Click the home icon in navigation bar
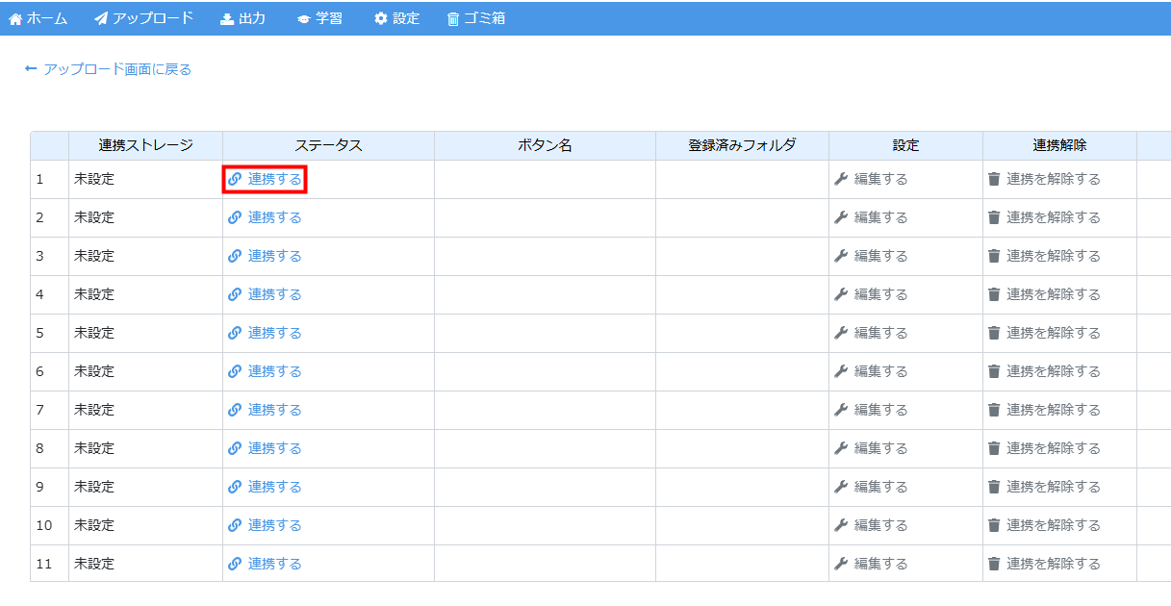1171x606 pixels. 15,18
